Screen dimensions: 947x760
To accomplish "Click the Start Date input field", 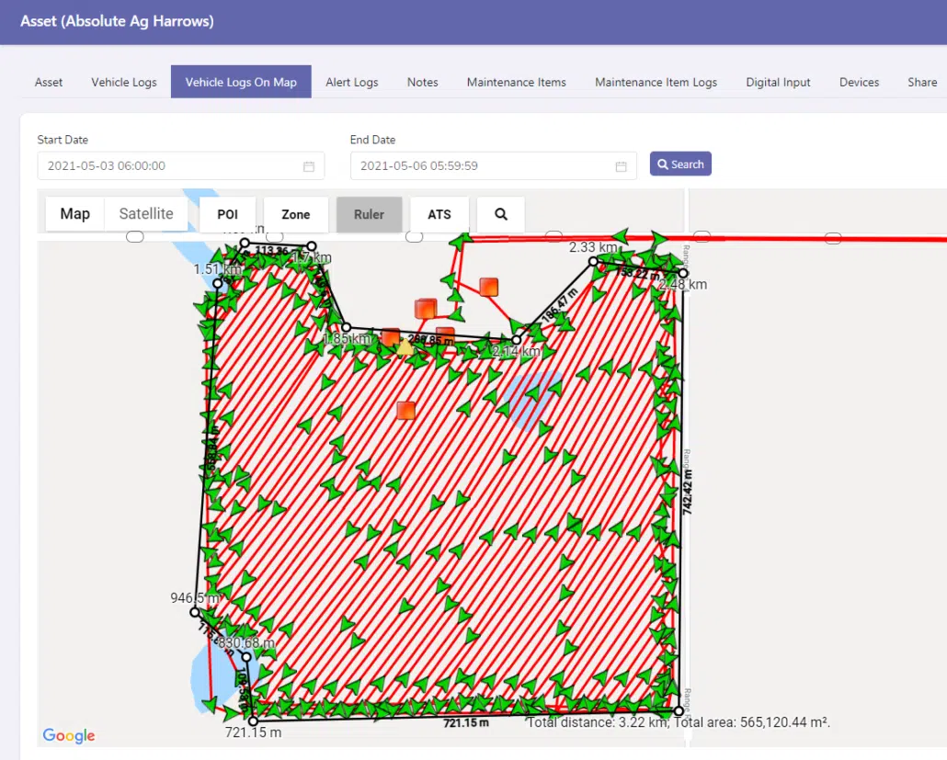I will [170, 166].
